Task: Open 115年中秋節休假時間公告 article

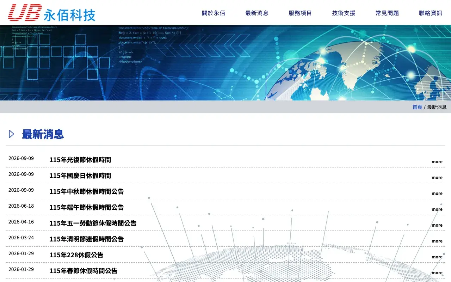Action: tap(86, 191)
